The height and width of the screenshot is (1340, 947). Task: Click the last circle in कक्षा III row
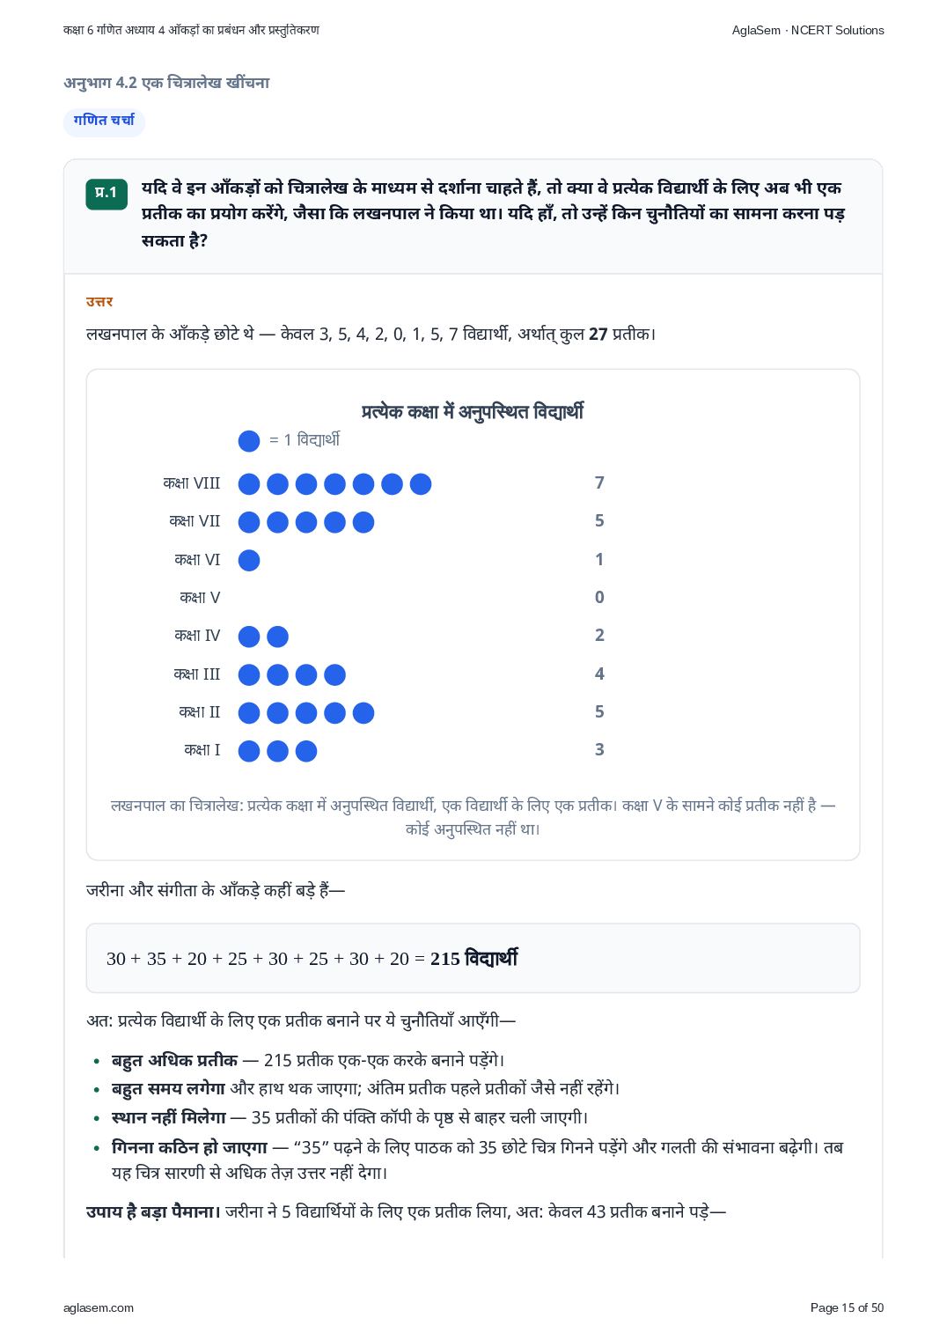click(334, 674)
